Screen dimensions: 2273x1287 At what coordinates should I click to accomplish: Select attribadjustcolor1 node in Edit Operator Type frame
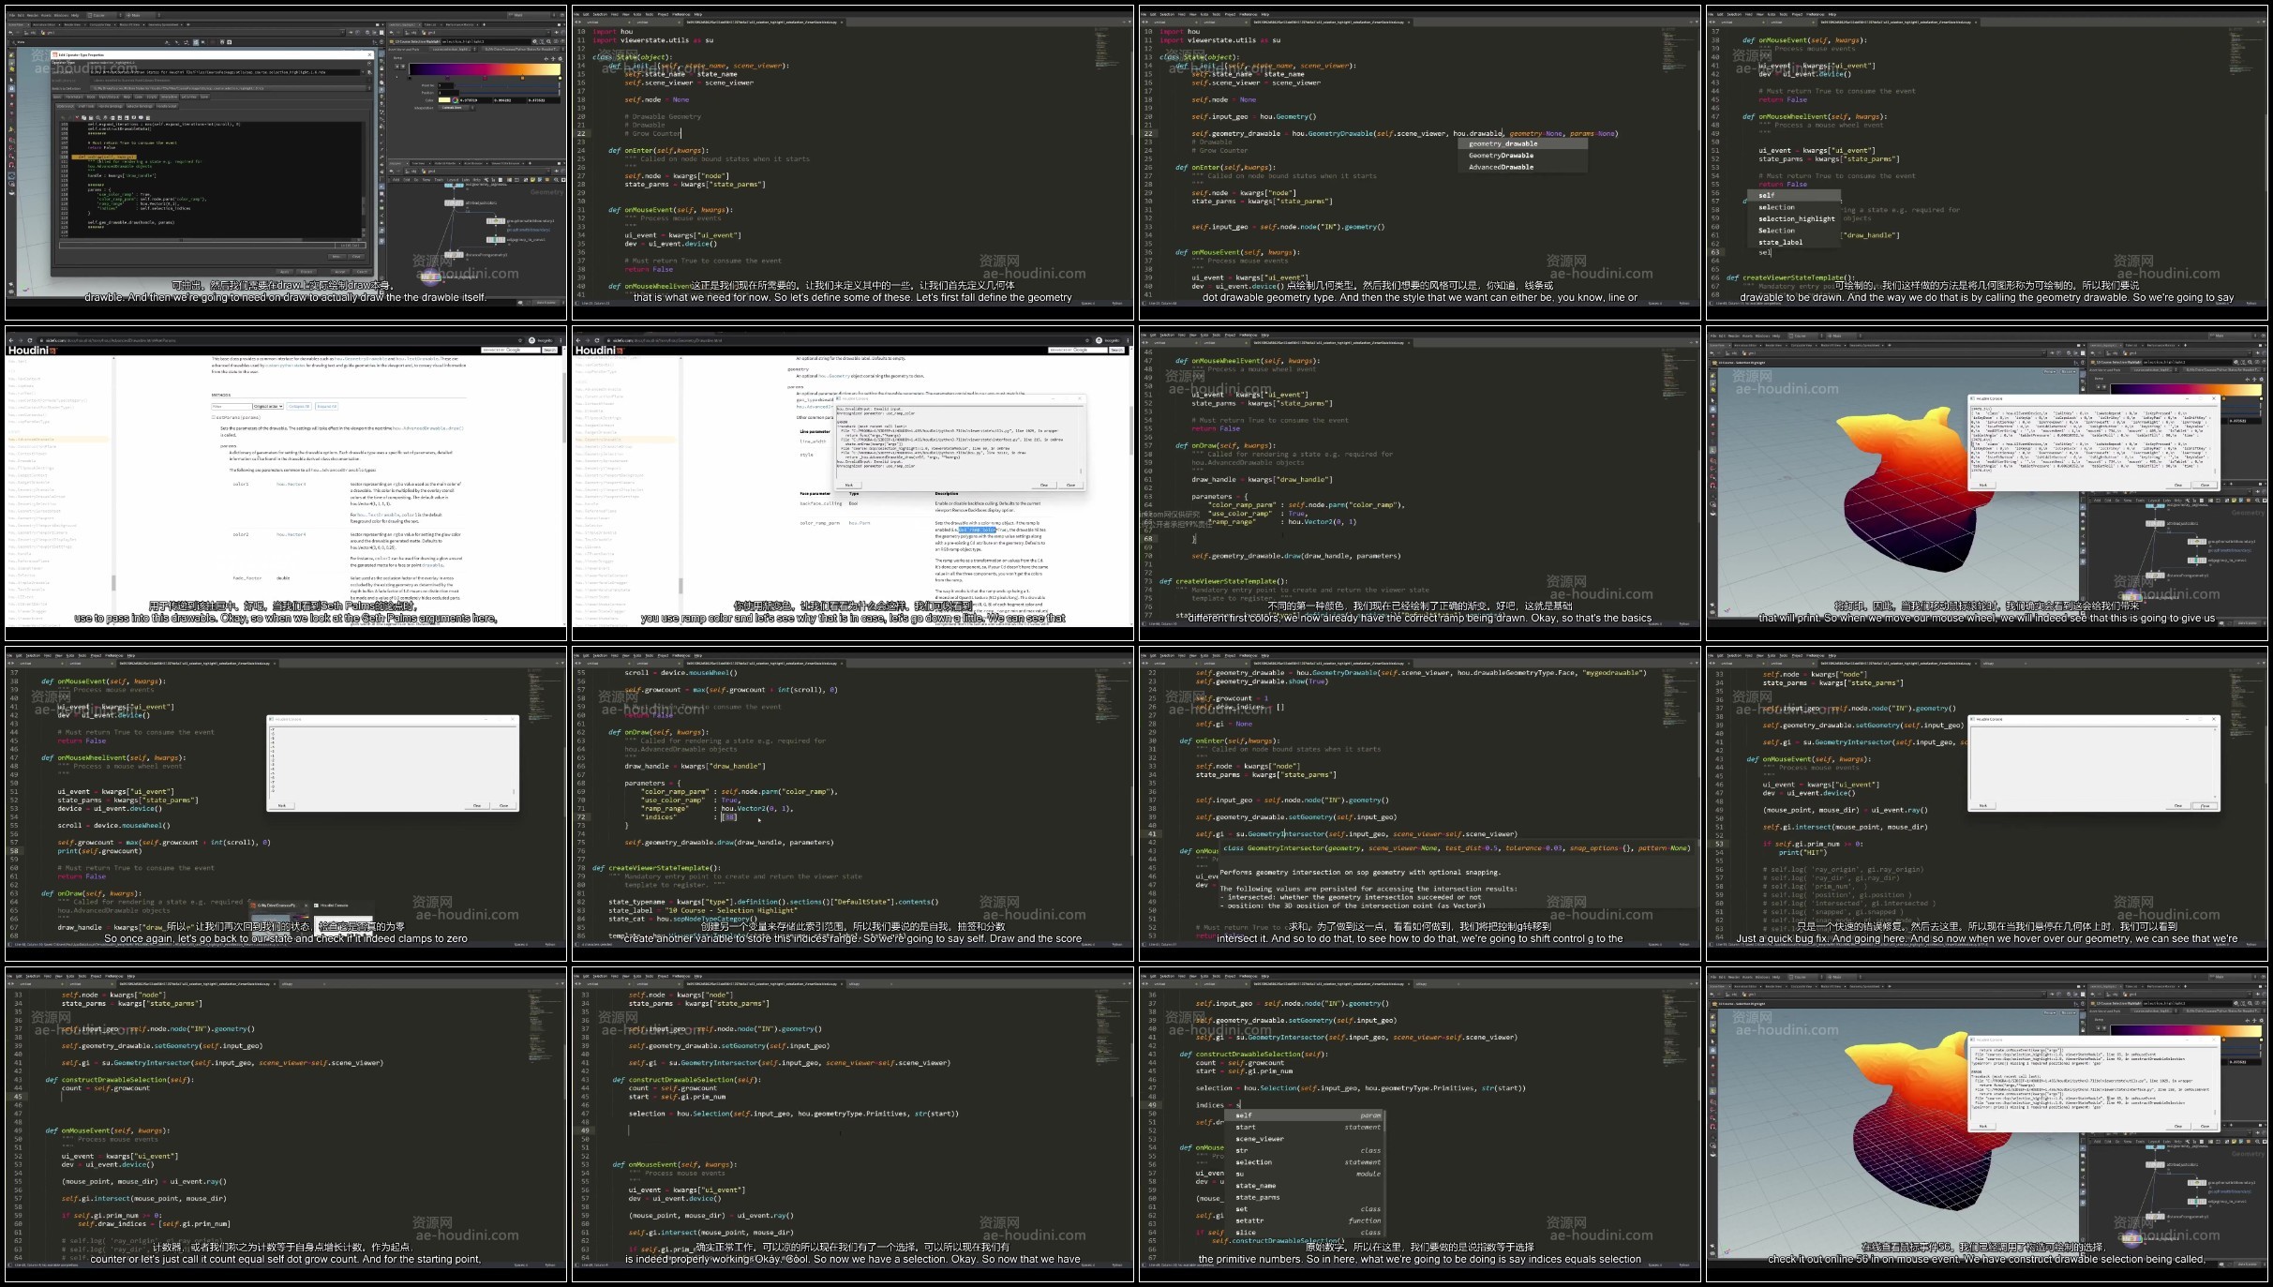tap(452, 202)
